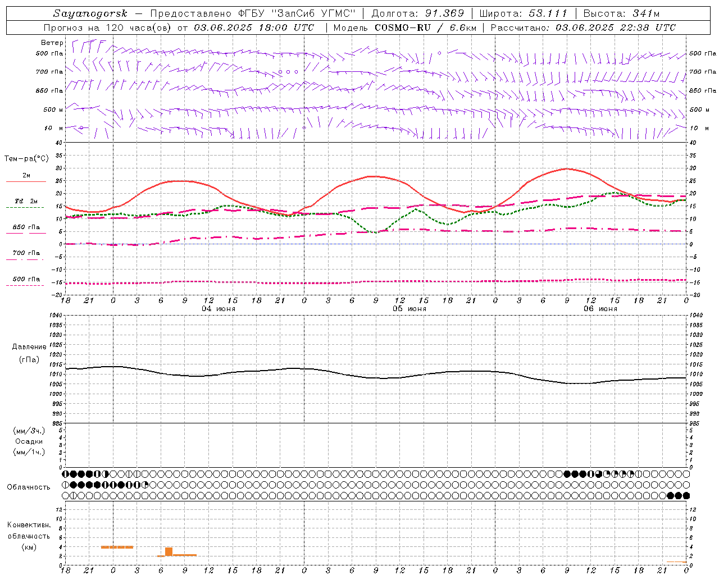This screenshot has width=719, height=575.
Task: Click the tallest orange convective cloud bar
Action: point(169,551)
